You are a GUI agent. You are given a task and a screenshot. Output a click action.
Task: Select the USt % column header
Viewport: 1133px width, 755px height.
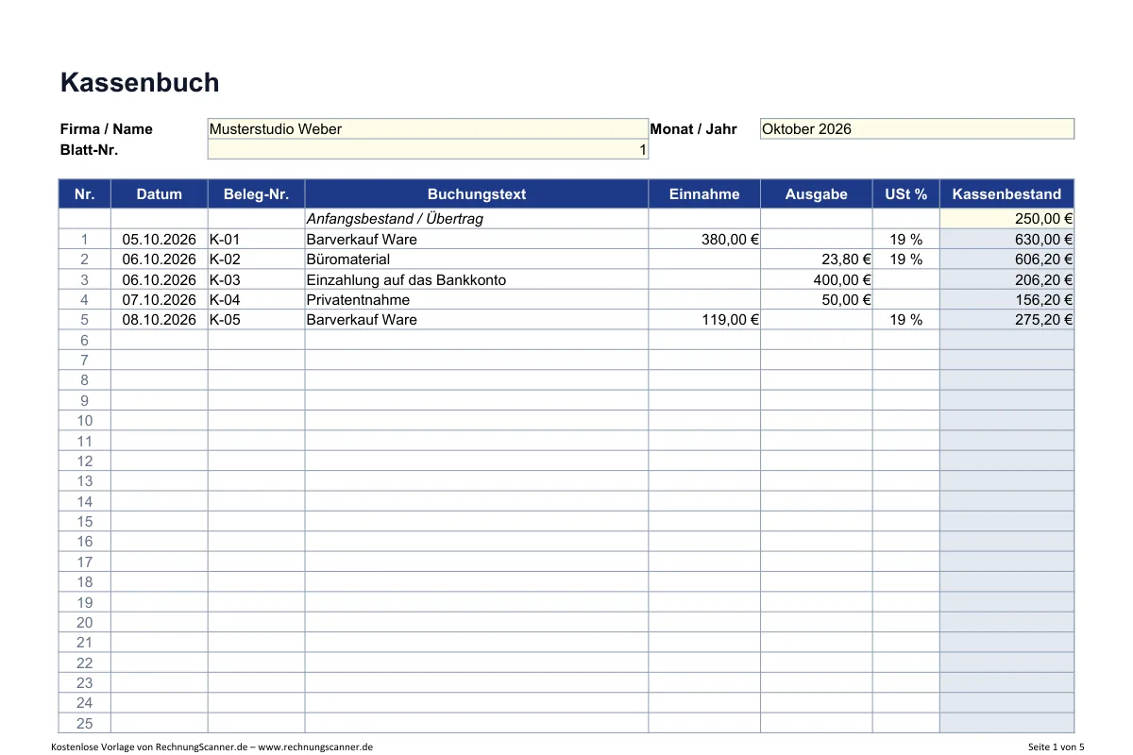pyautogui.click(x=906, y=194)
